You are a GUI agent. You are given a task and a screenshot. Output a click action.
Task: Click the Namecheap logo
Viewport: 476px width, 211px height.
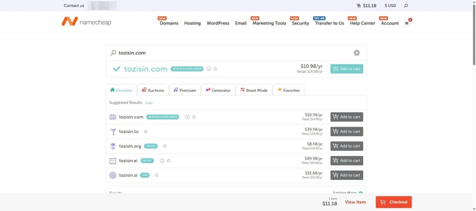86,22
